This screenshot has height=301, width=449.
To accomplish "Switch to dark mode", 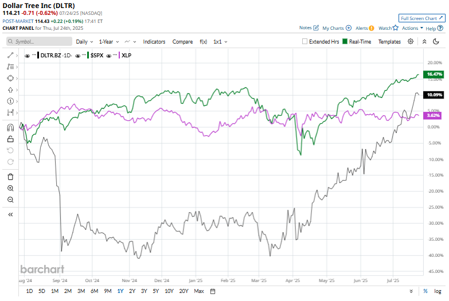I will click(x=436, y=41).
